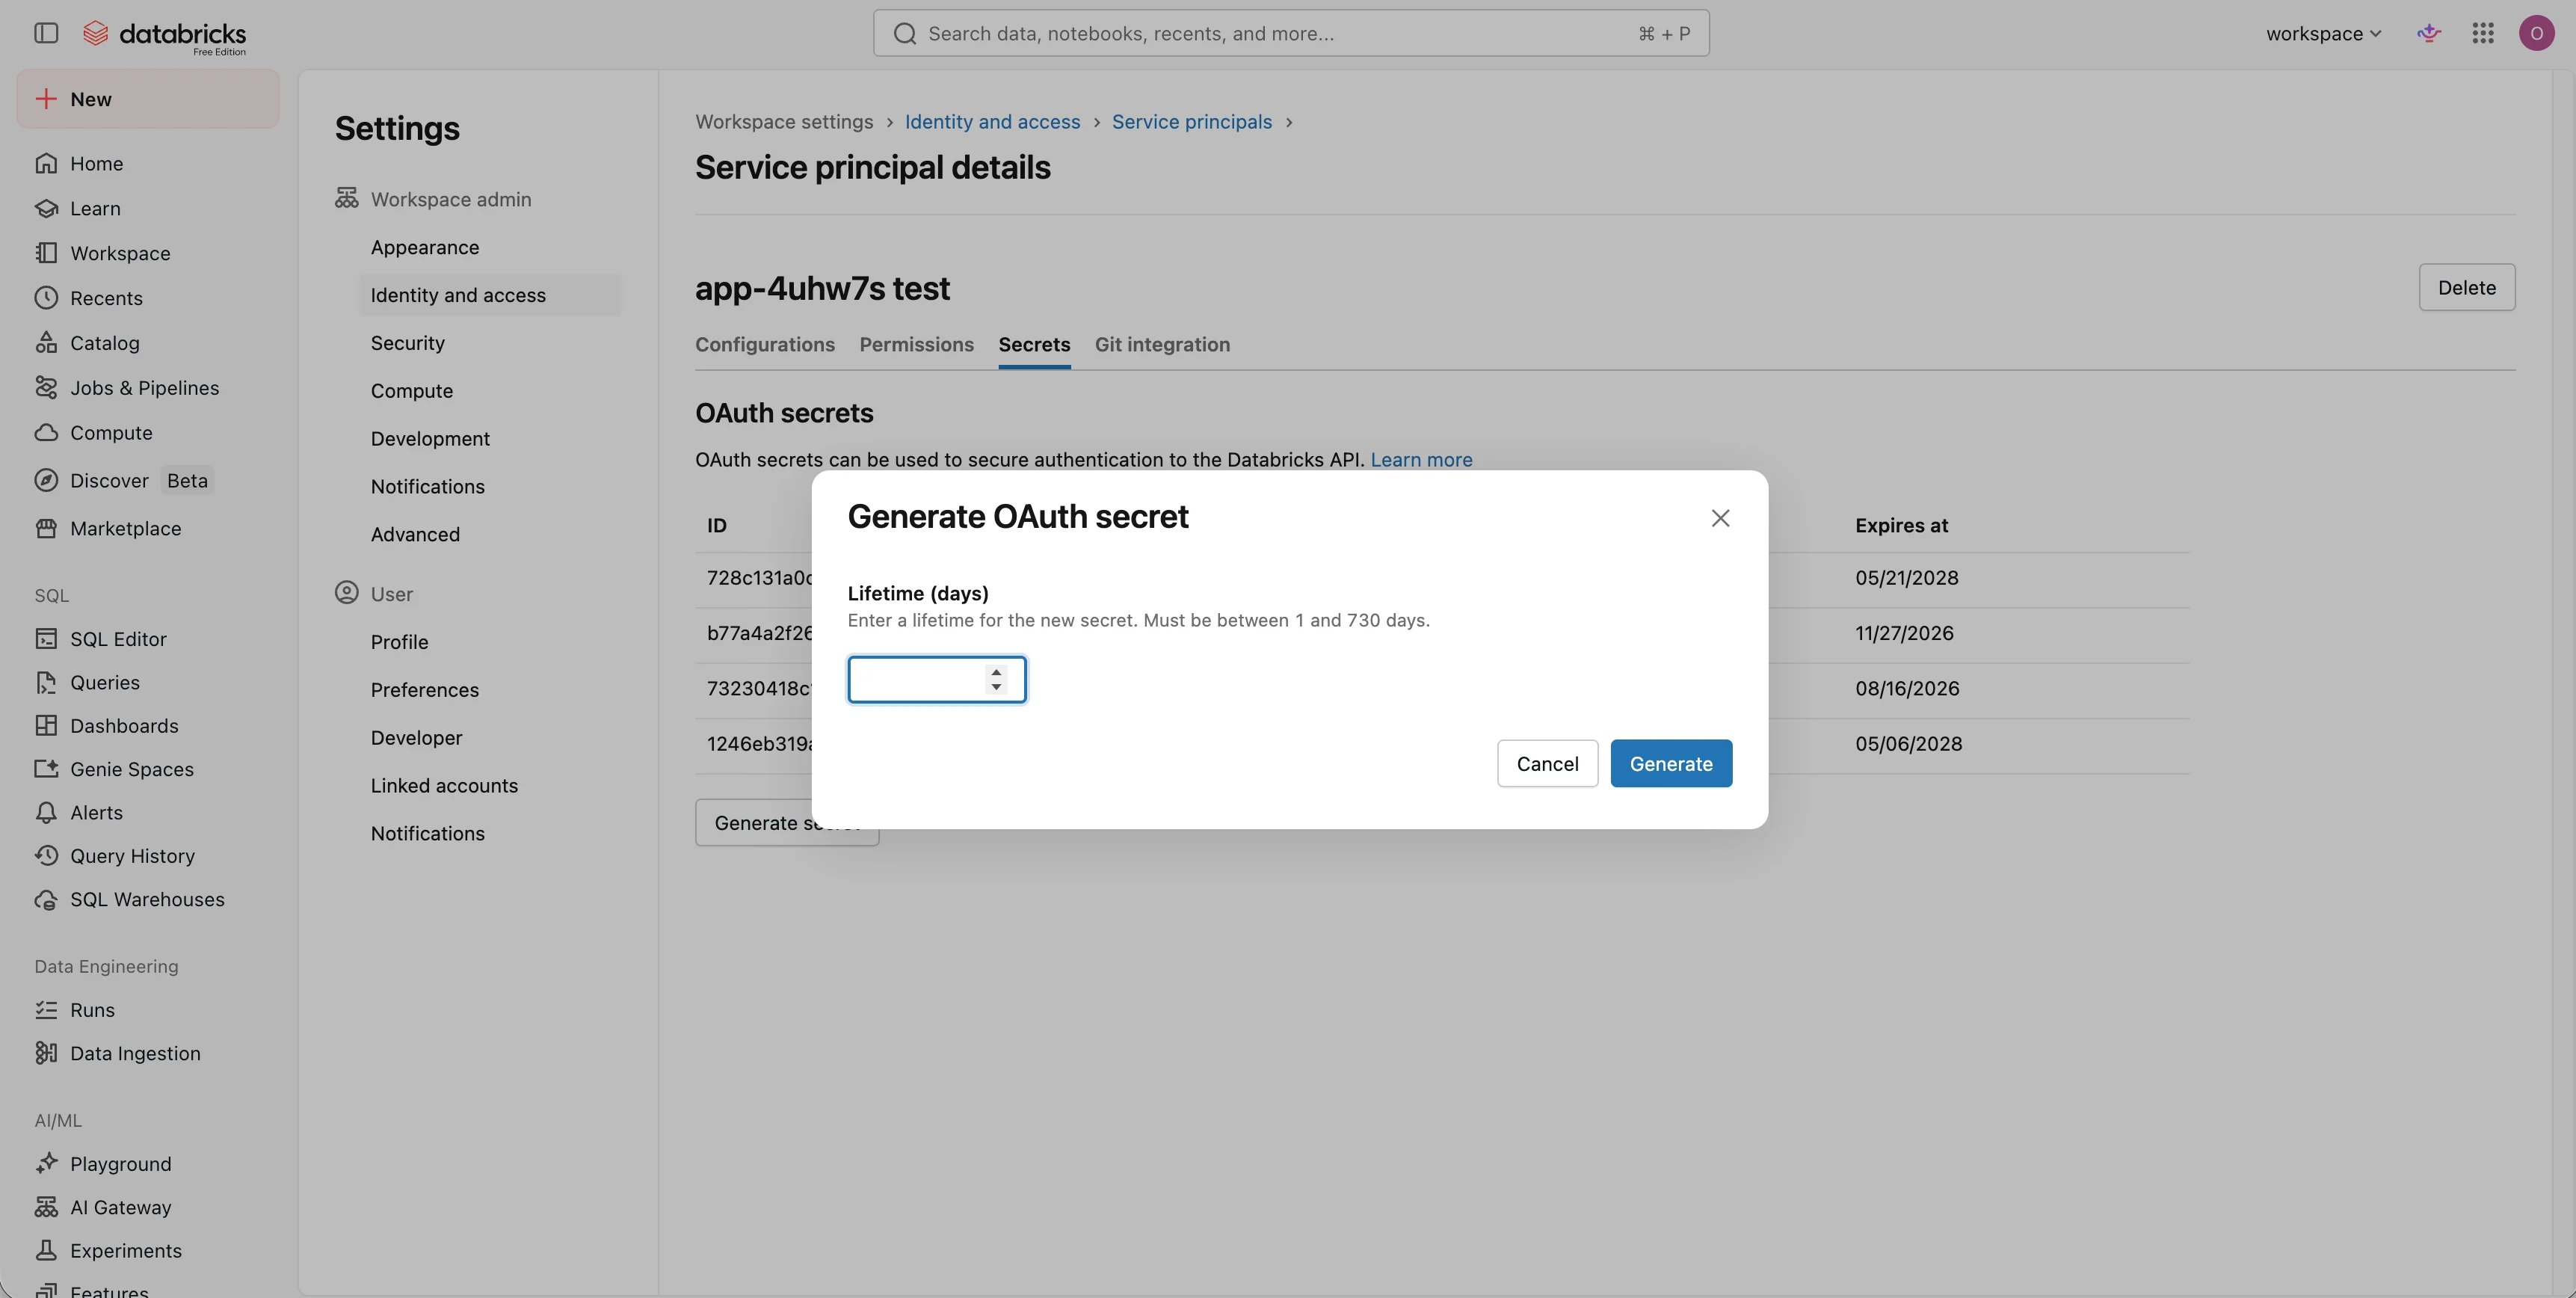The width and height of the screenshot is (2576, 1298).
Task: Open Developer settings
Action: [490, 738]
